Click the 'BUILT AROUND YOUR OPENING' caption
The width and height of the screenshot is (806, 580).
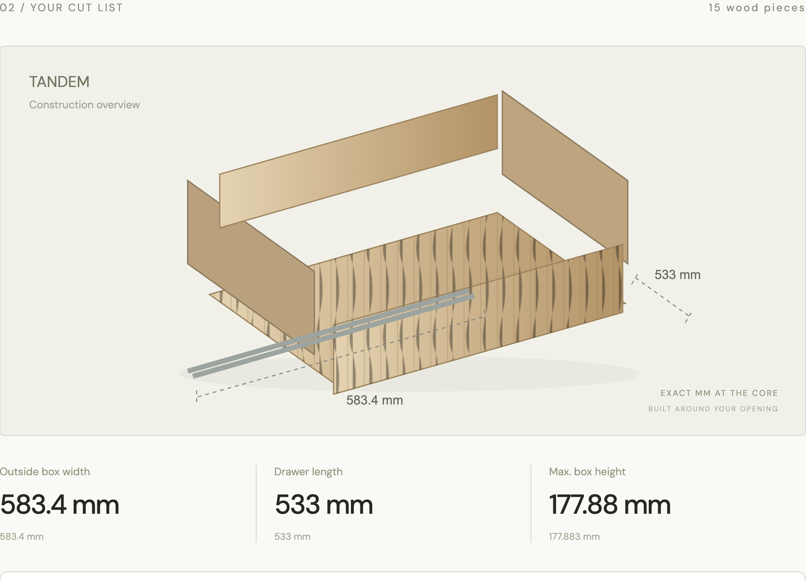(713, 409)
